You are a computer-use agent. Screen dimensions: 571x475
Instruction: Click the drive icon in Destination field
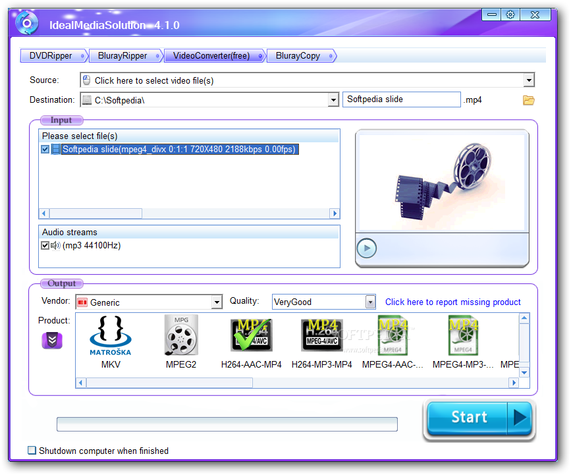coord(87,99)
